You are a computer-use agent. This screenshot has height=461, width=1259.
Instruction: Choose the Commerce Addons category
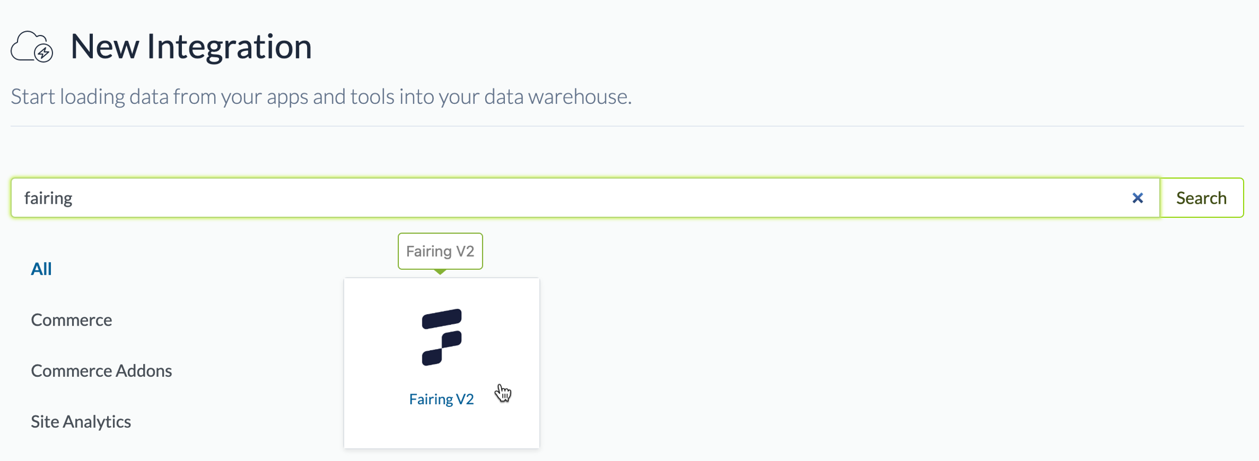[101, 371]
